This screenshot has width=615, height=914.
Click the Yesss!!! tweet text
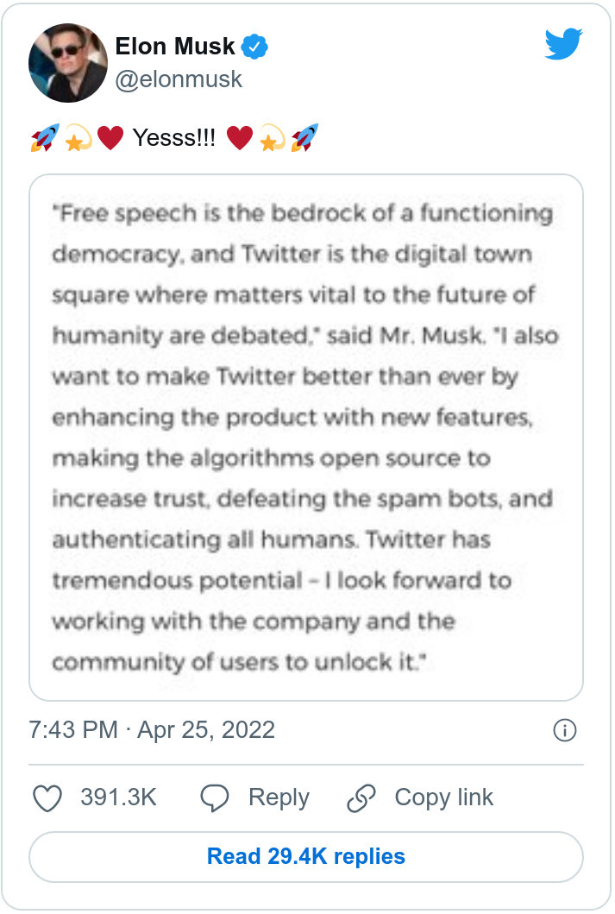click(x=174, y=137)
